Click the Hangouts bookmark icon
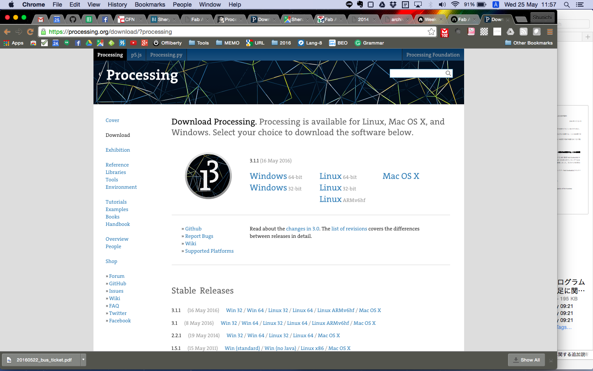 click(x=67, y=43)
